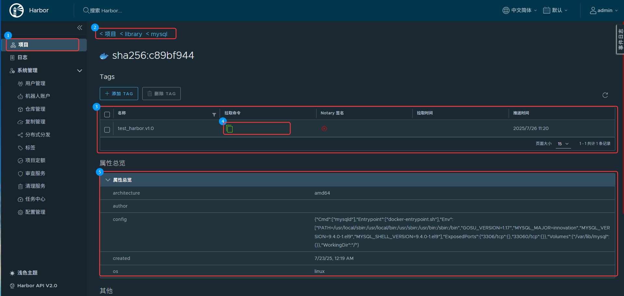
Task: Click the 机器人账户 robot icon
Action: point(20,97)
